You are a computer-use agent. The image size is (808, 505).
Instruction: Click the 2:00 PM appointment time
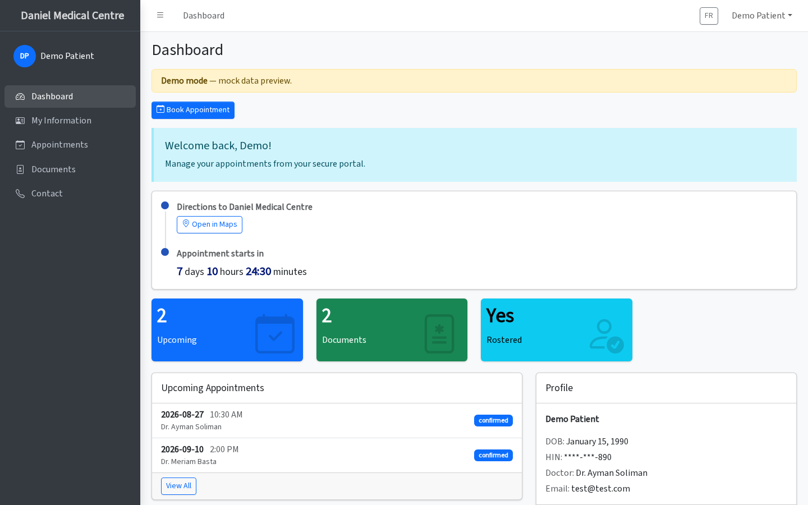224,449
